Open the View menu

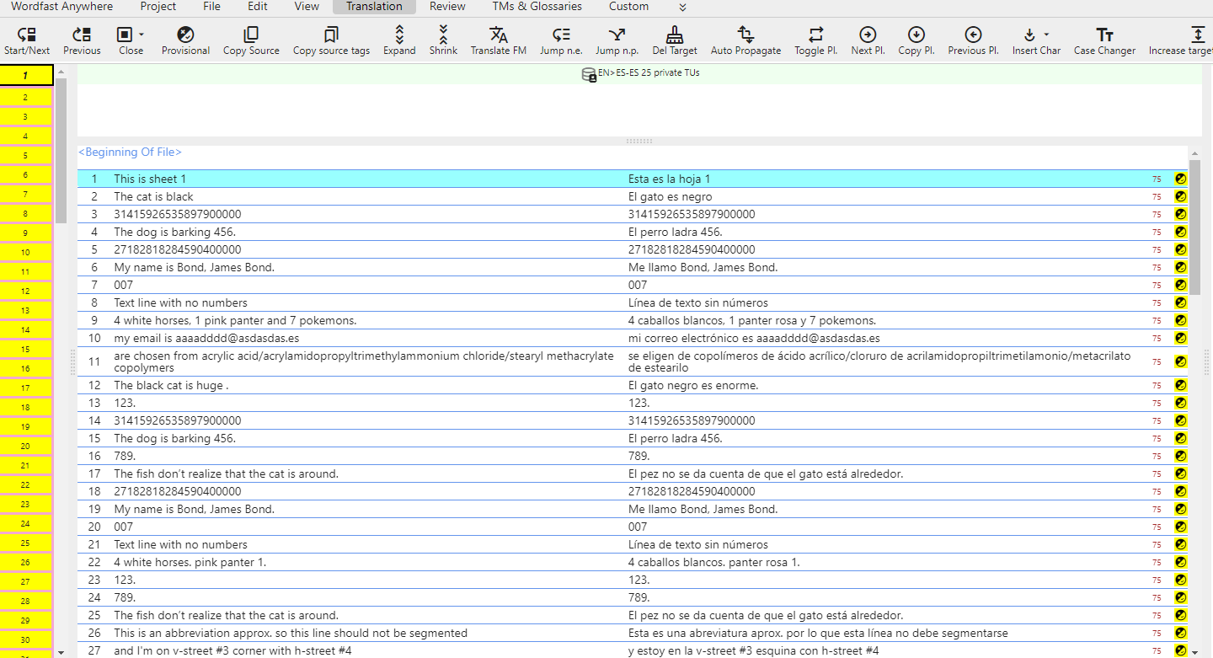click(307, 7)
